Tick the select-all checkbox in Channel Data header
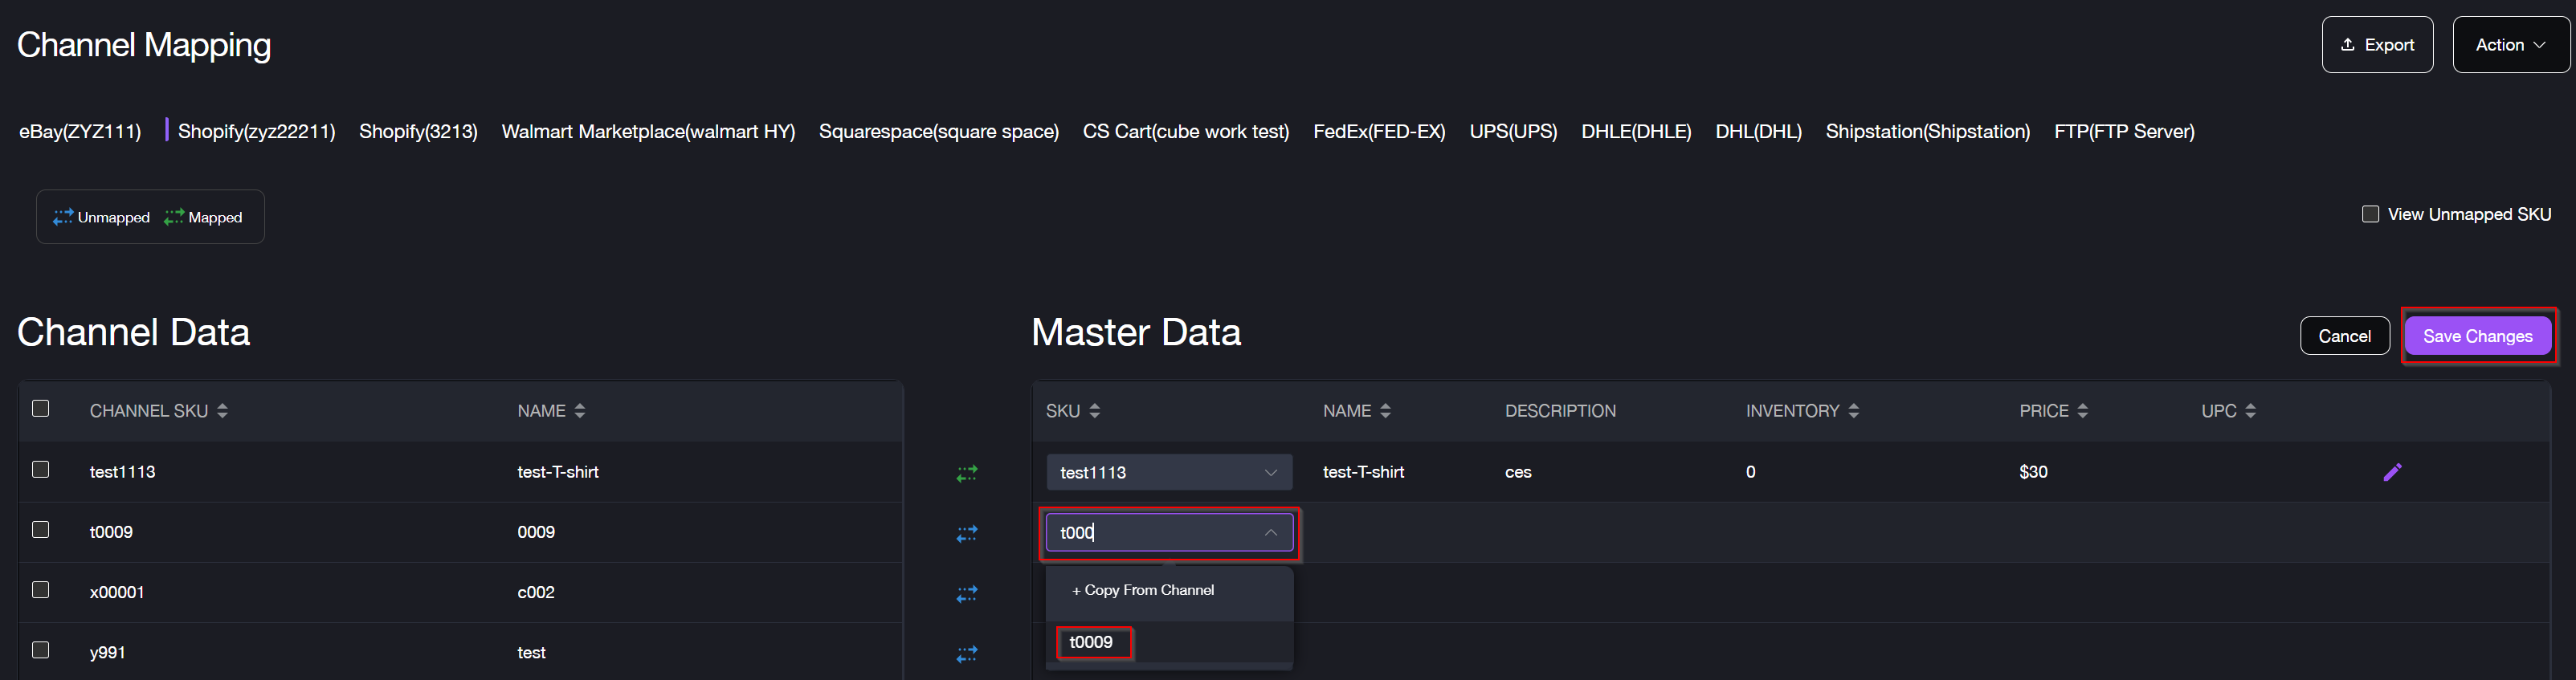The height and width of the screenshot is (680, 2576). pos(41,408)
